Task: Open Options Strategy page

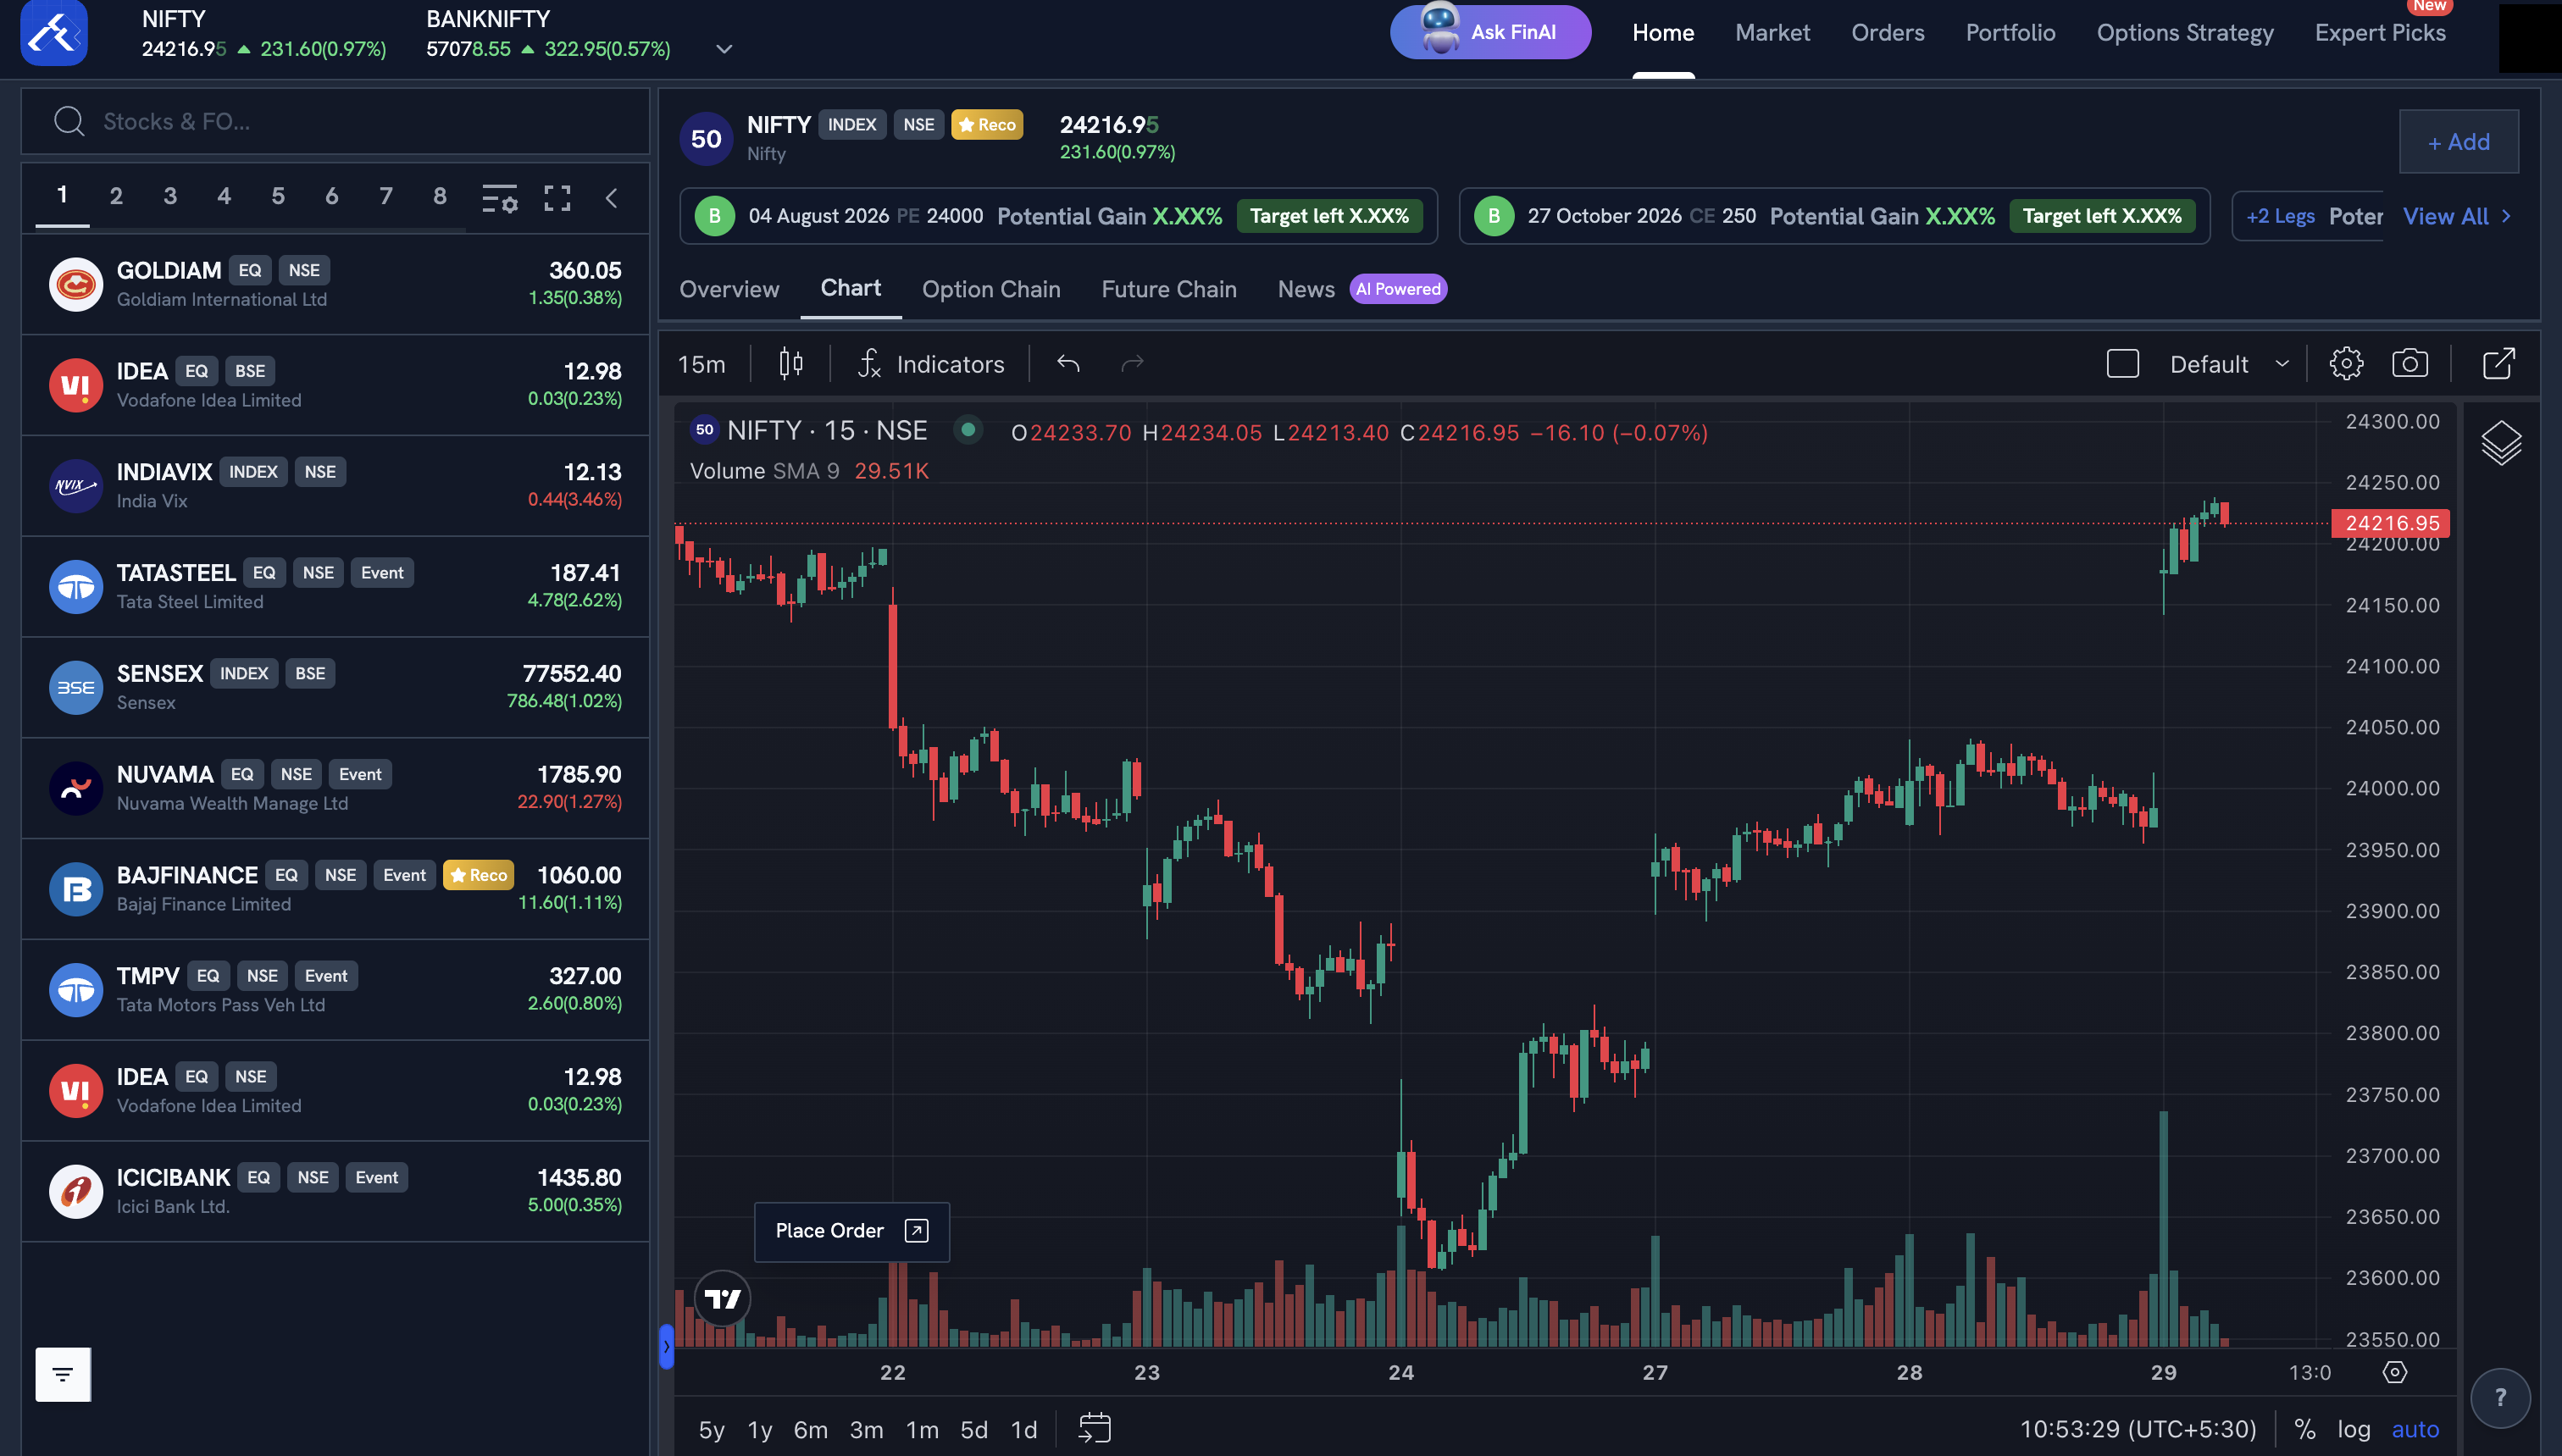Action: [x=2185, y=32]
